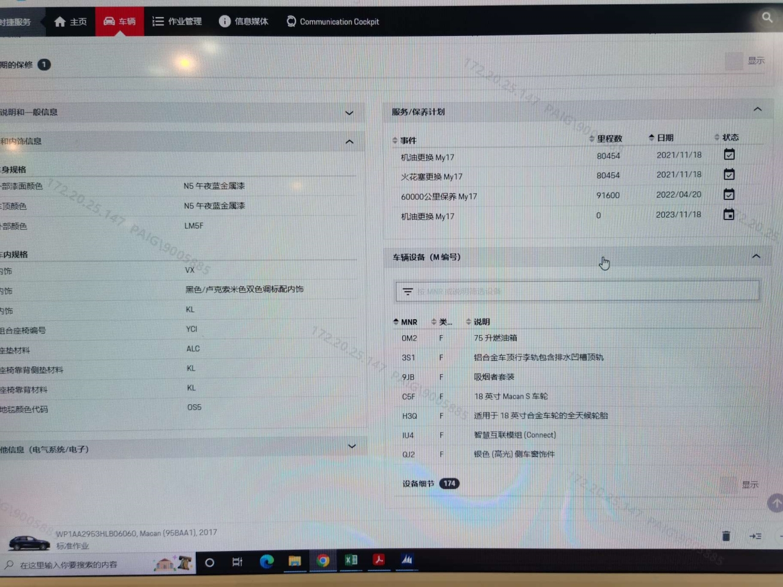Click the filter icon in equipment search box
The width and height of the screenshot is (783, 587).
[x=407, y=292]
